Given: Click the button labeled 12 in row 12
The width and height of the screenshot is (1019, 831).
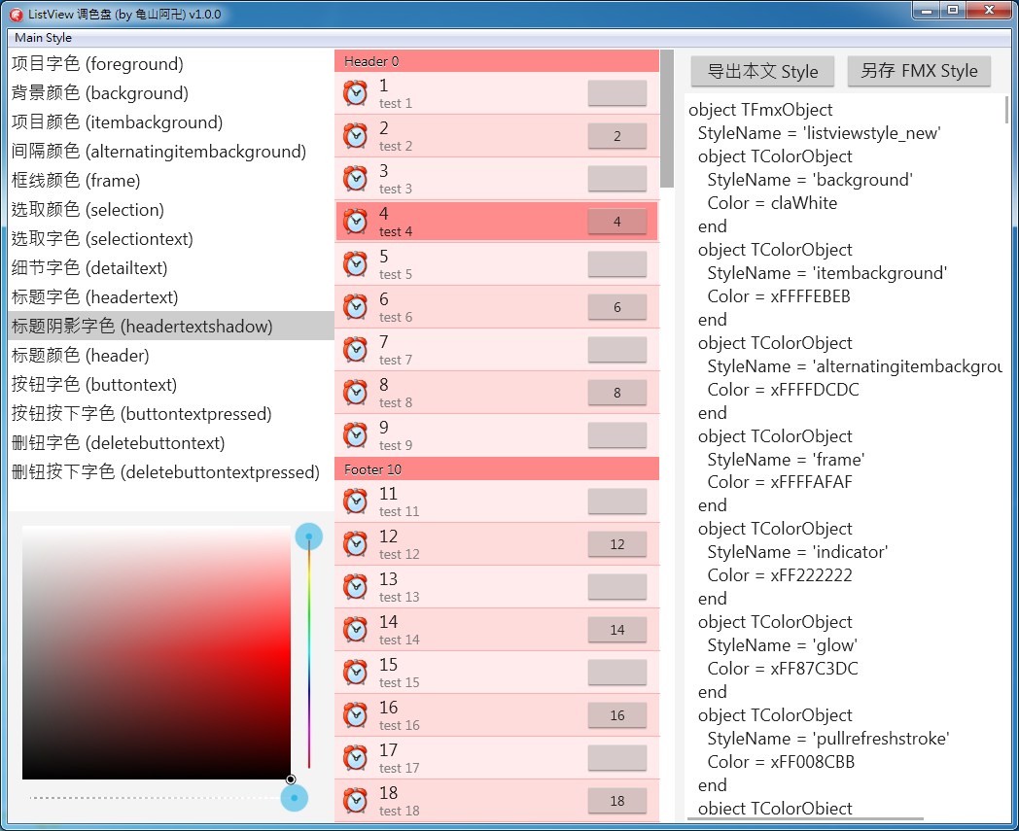Looking at the screenshot, I should (617, 544).
